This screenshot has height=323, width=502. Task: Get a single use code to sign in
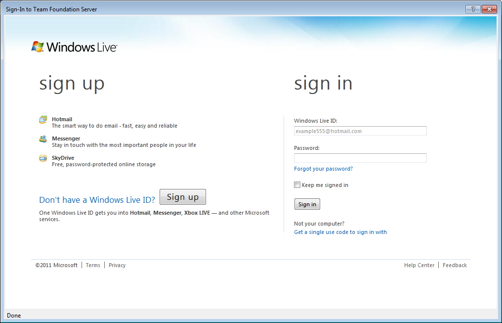(340, 232)
